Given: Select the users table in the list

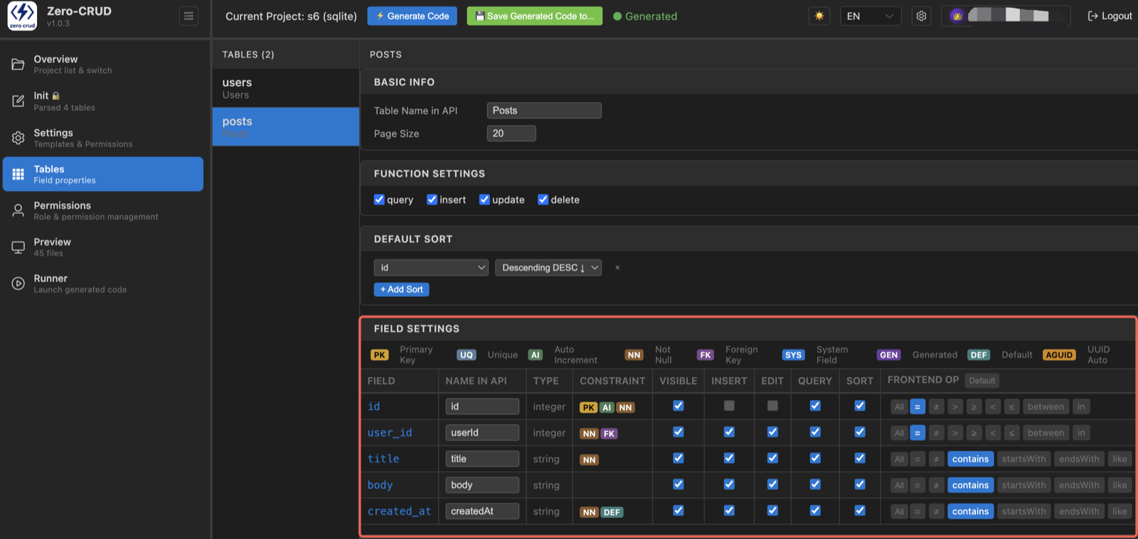Looking at the screenshot, I should [286, 88].
